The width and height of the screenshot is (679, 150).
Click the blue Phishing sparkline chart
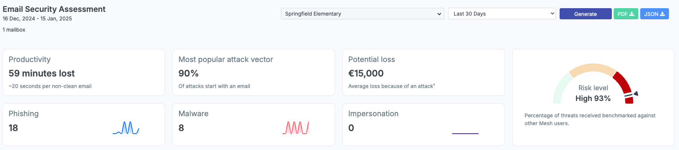tap(126, 128)
